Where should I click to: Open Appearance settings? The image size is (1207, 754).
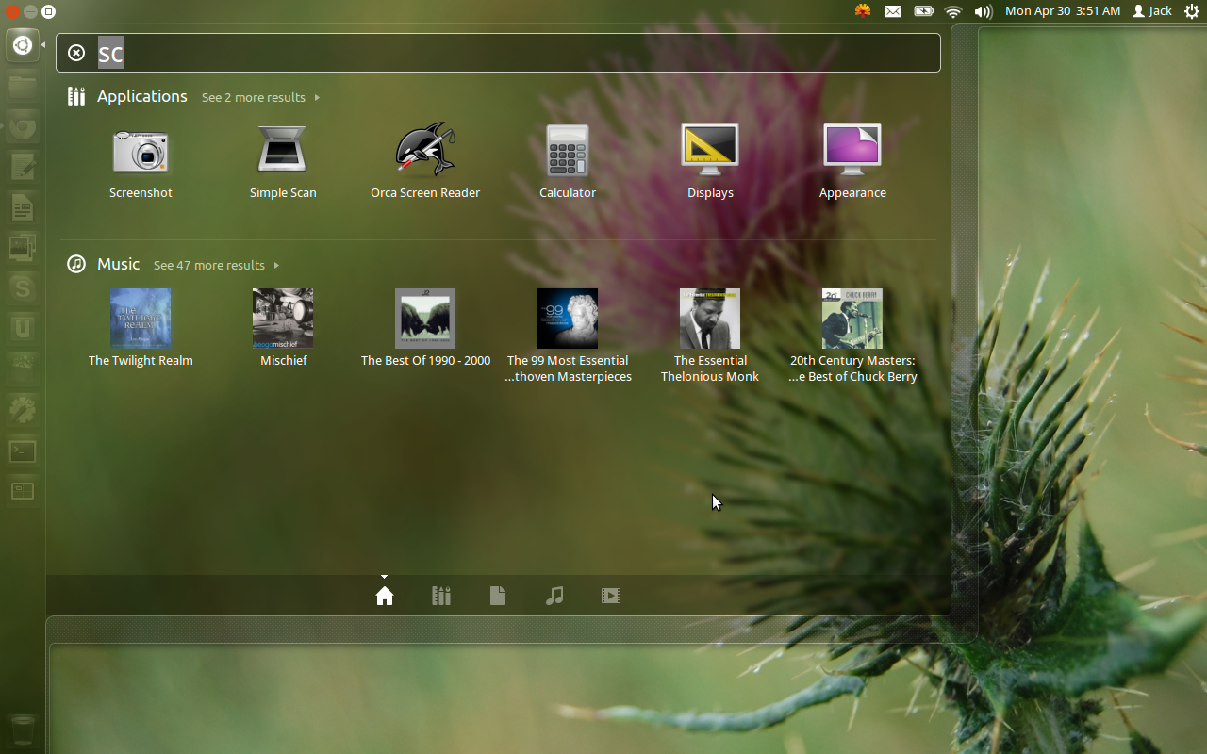click(x=852, y=161)
